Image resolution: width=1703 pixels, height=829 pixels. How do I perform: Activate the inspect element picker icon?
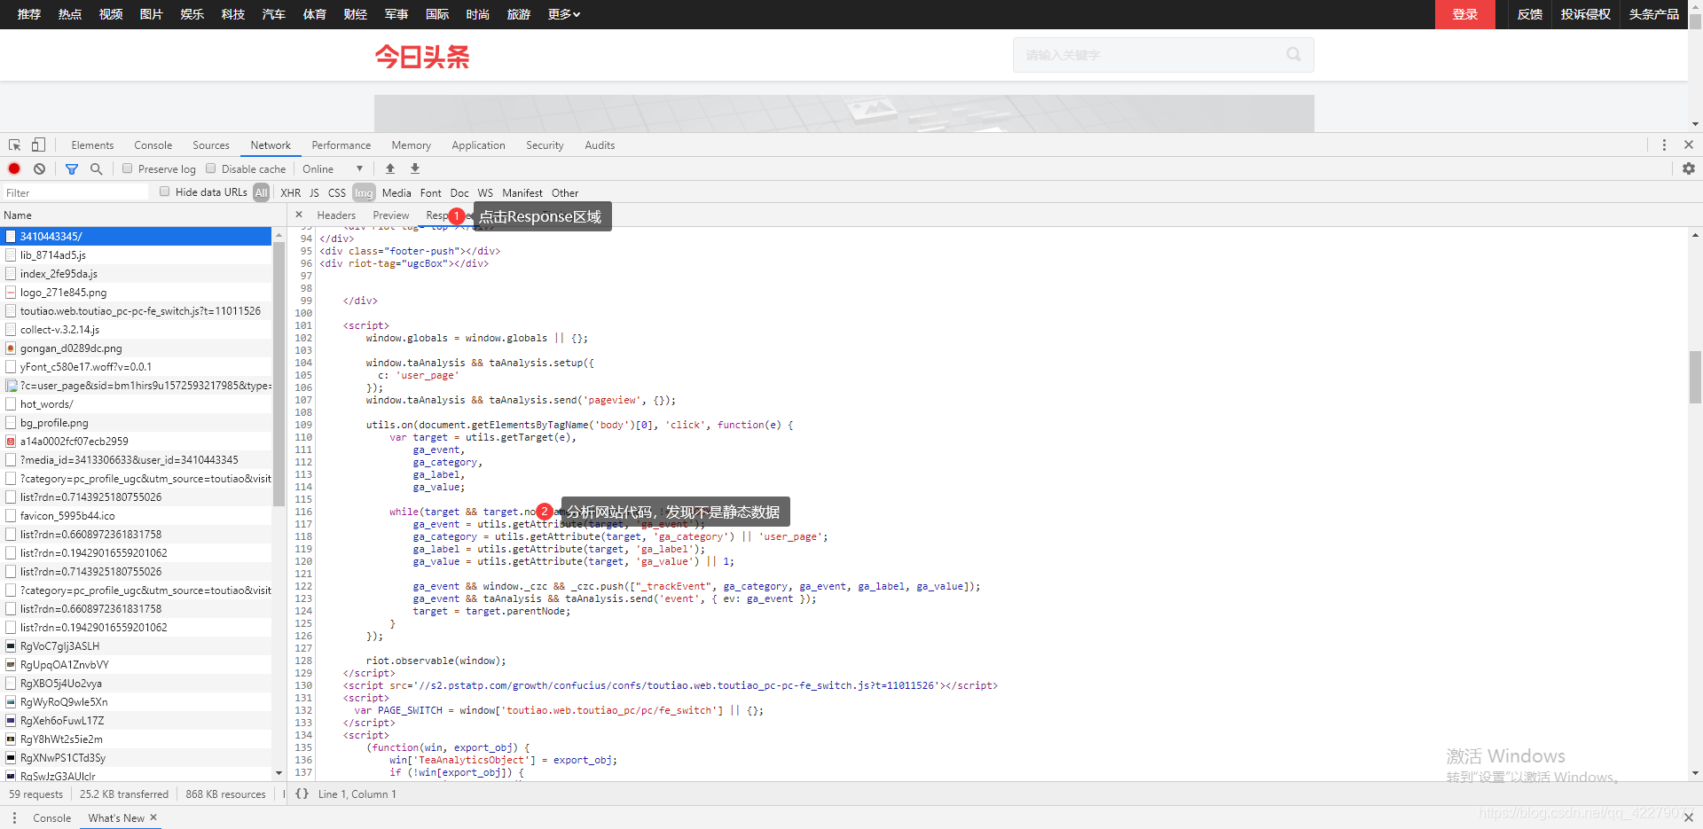point(14,145)
